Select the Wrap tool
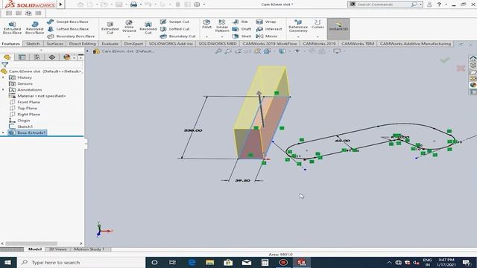 pos(266,22)
